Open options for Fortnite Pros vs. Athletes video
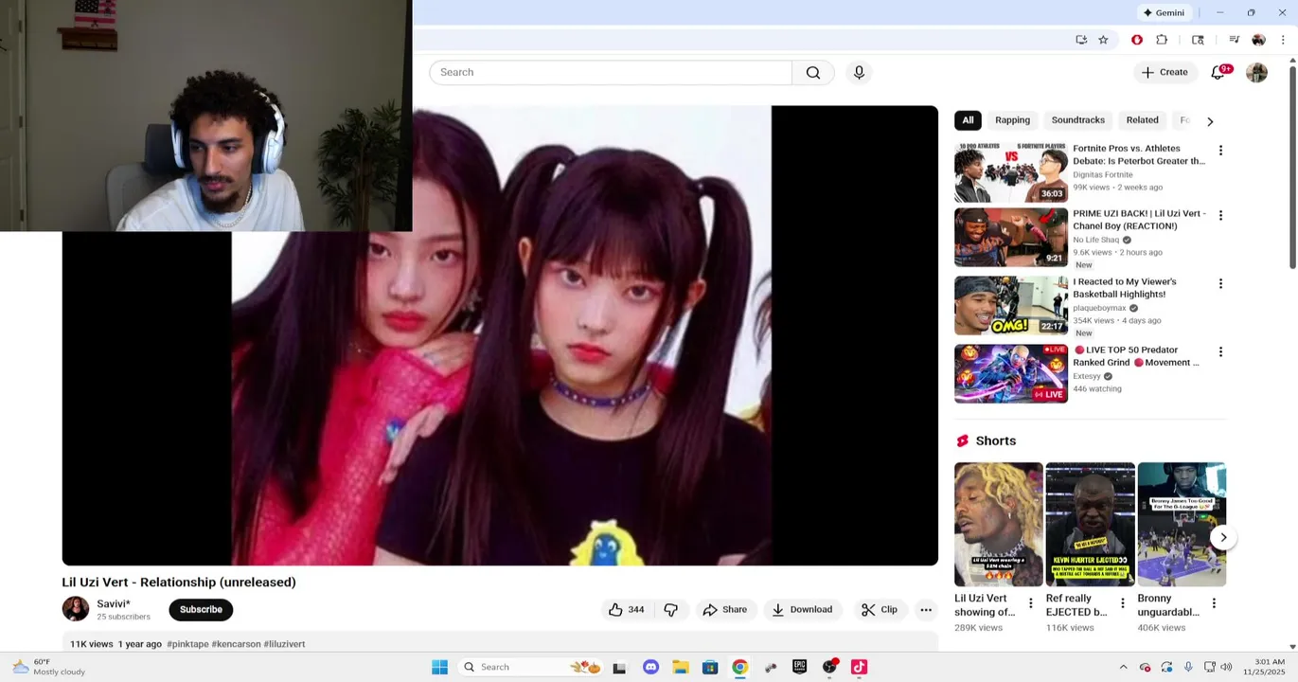 [1220, 151]
